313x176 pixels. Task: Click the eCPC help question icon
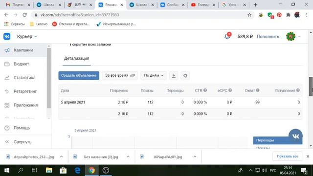pos(230,90)
